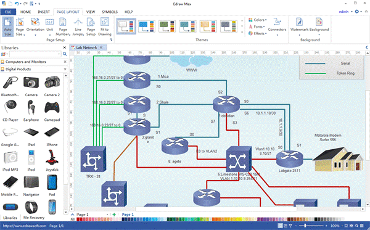Click the Watermark icon
This screenshot has height=230, width=370.
299,27
